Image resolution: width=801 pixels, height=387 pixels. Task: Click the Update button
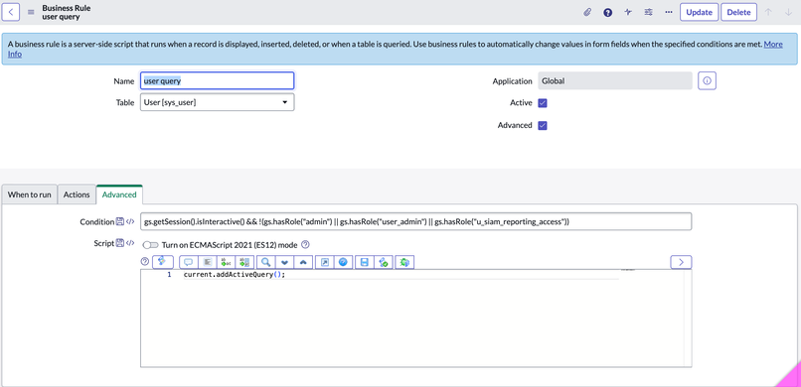pos(700,12)
